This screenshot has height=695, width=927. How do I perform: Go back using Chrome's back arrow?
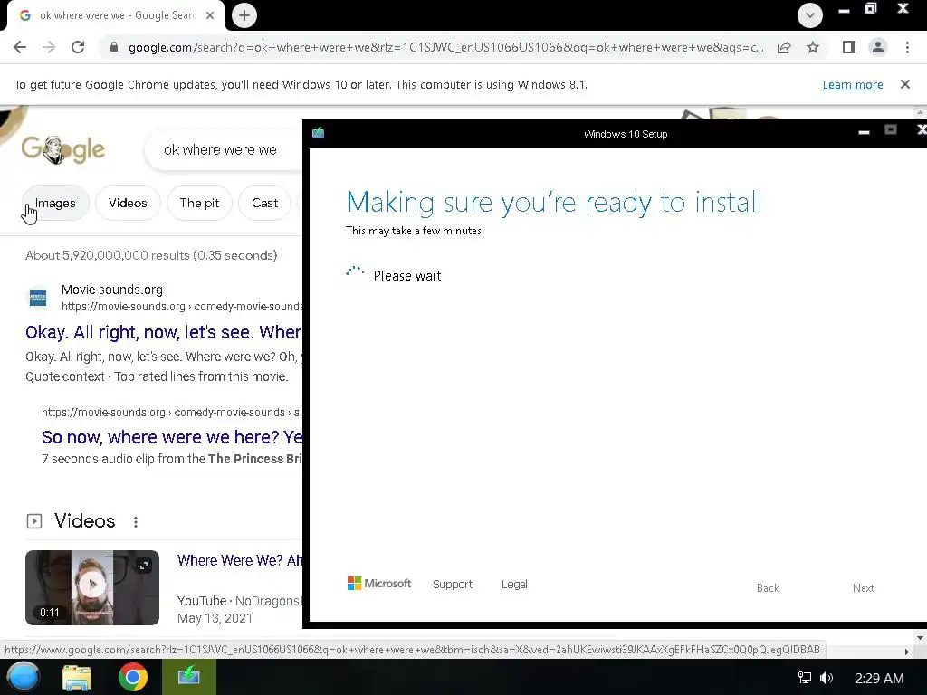click(x=20, y=47)
